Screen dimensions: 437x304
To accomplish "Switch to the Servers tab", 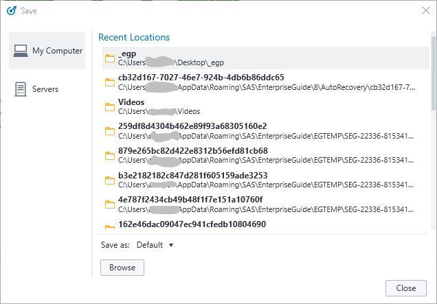I will pyautogui.click(x=45, y=89).
